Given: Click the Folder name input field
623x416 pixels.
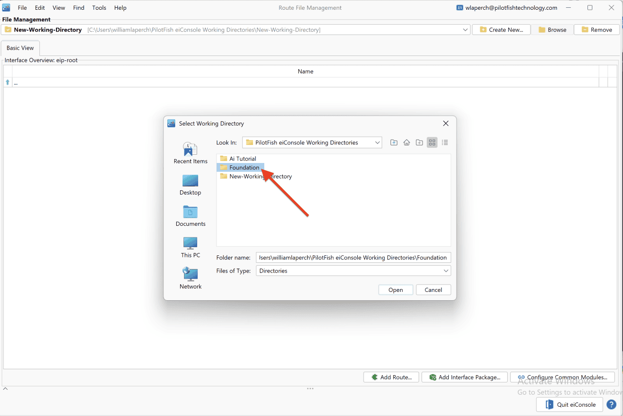Looking at the screenshot, I should coord(353,257).
